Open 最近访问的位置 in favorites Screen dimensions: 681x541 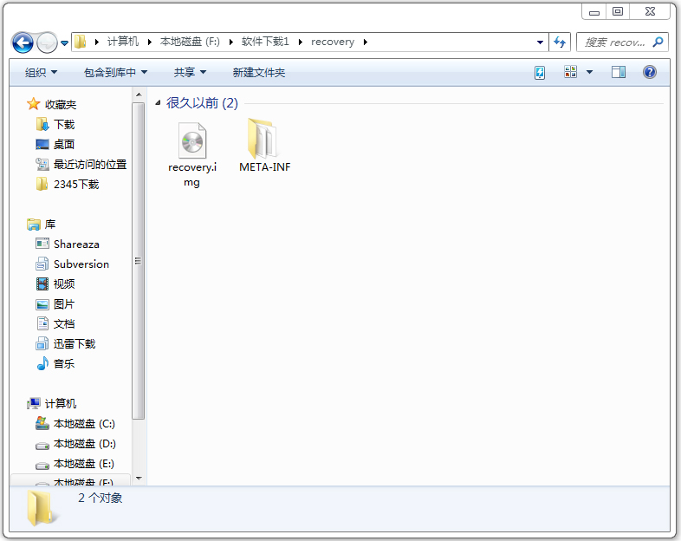pyautogui.click(x=90, y=164)
